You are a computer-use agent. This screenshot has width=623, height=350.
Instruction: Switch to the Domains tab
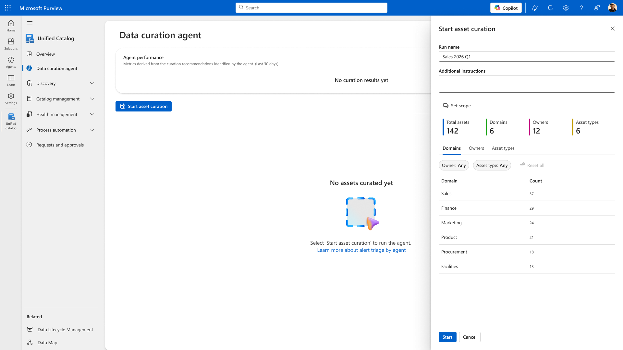click(x=452, y=148)
